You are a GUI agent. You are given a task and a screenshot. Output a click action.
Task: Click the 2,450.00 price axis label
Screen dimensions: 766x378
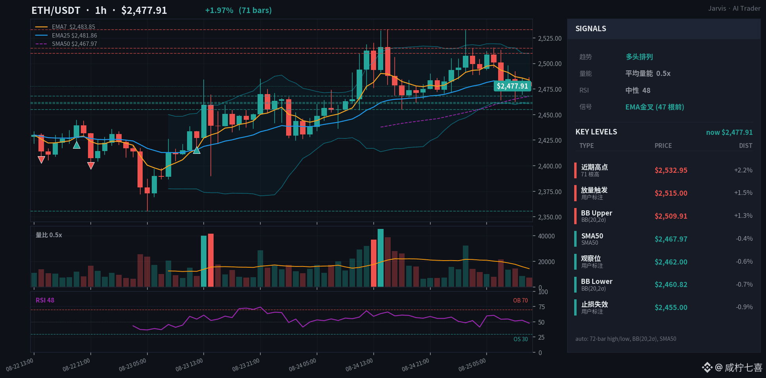(x=550, y=115)
